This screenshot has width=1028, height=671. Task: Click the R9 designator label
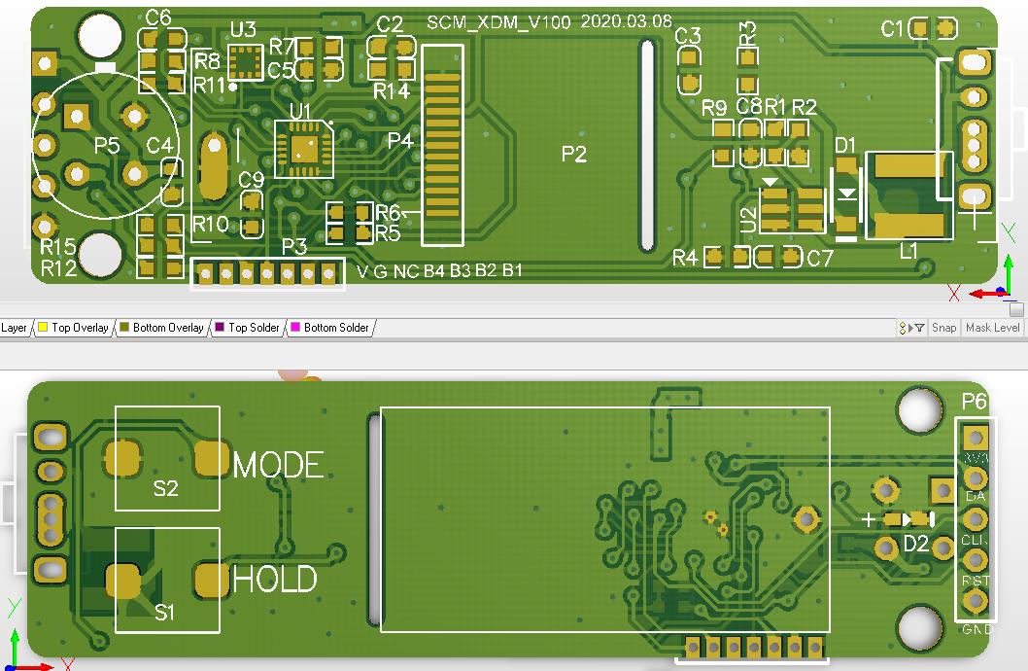[x=714, y=108]
